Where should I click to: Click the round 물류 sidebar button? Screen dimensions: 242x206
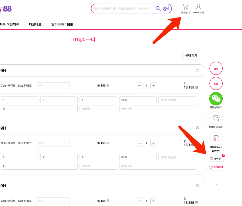(216, 69)
